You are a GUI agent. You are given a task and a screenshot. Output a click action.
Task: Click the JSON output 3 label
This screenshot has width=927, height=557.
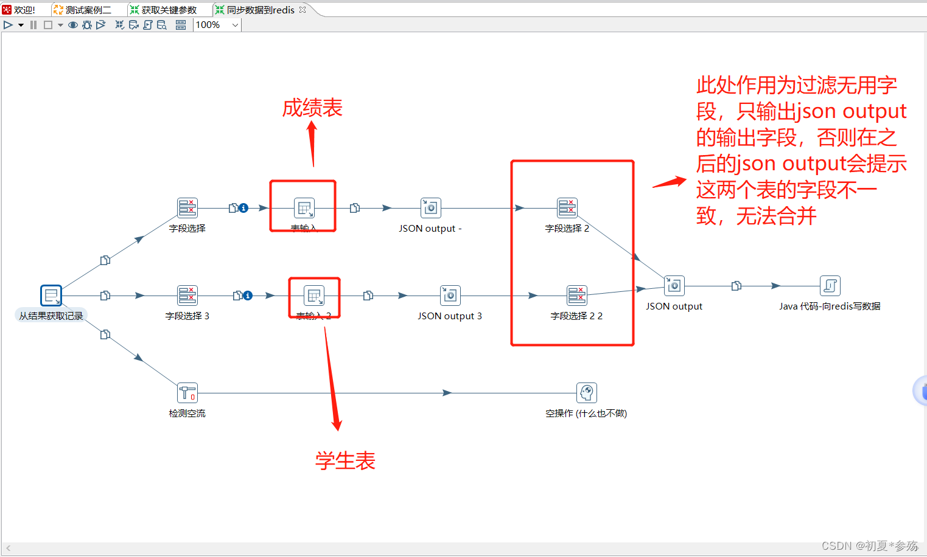(450, 316)
